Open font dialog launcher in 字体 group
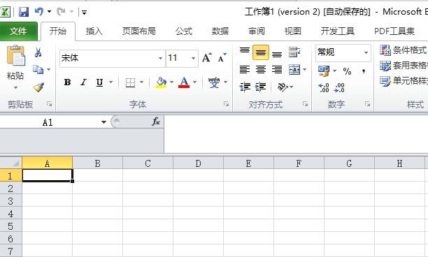 pos(226,104)
